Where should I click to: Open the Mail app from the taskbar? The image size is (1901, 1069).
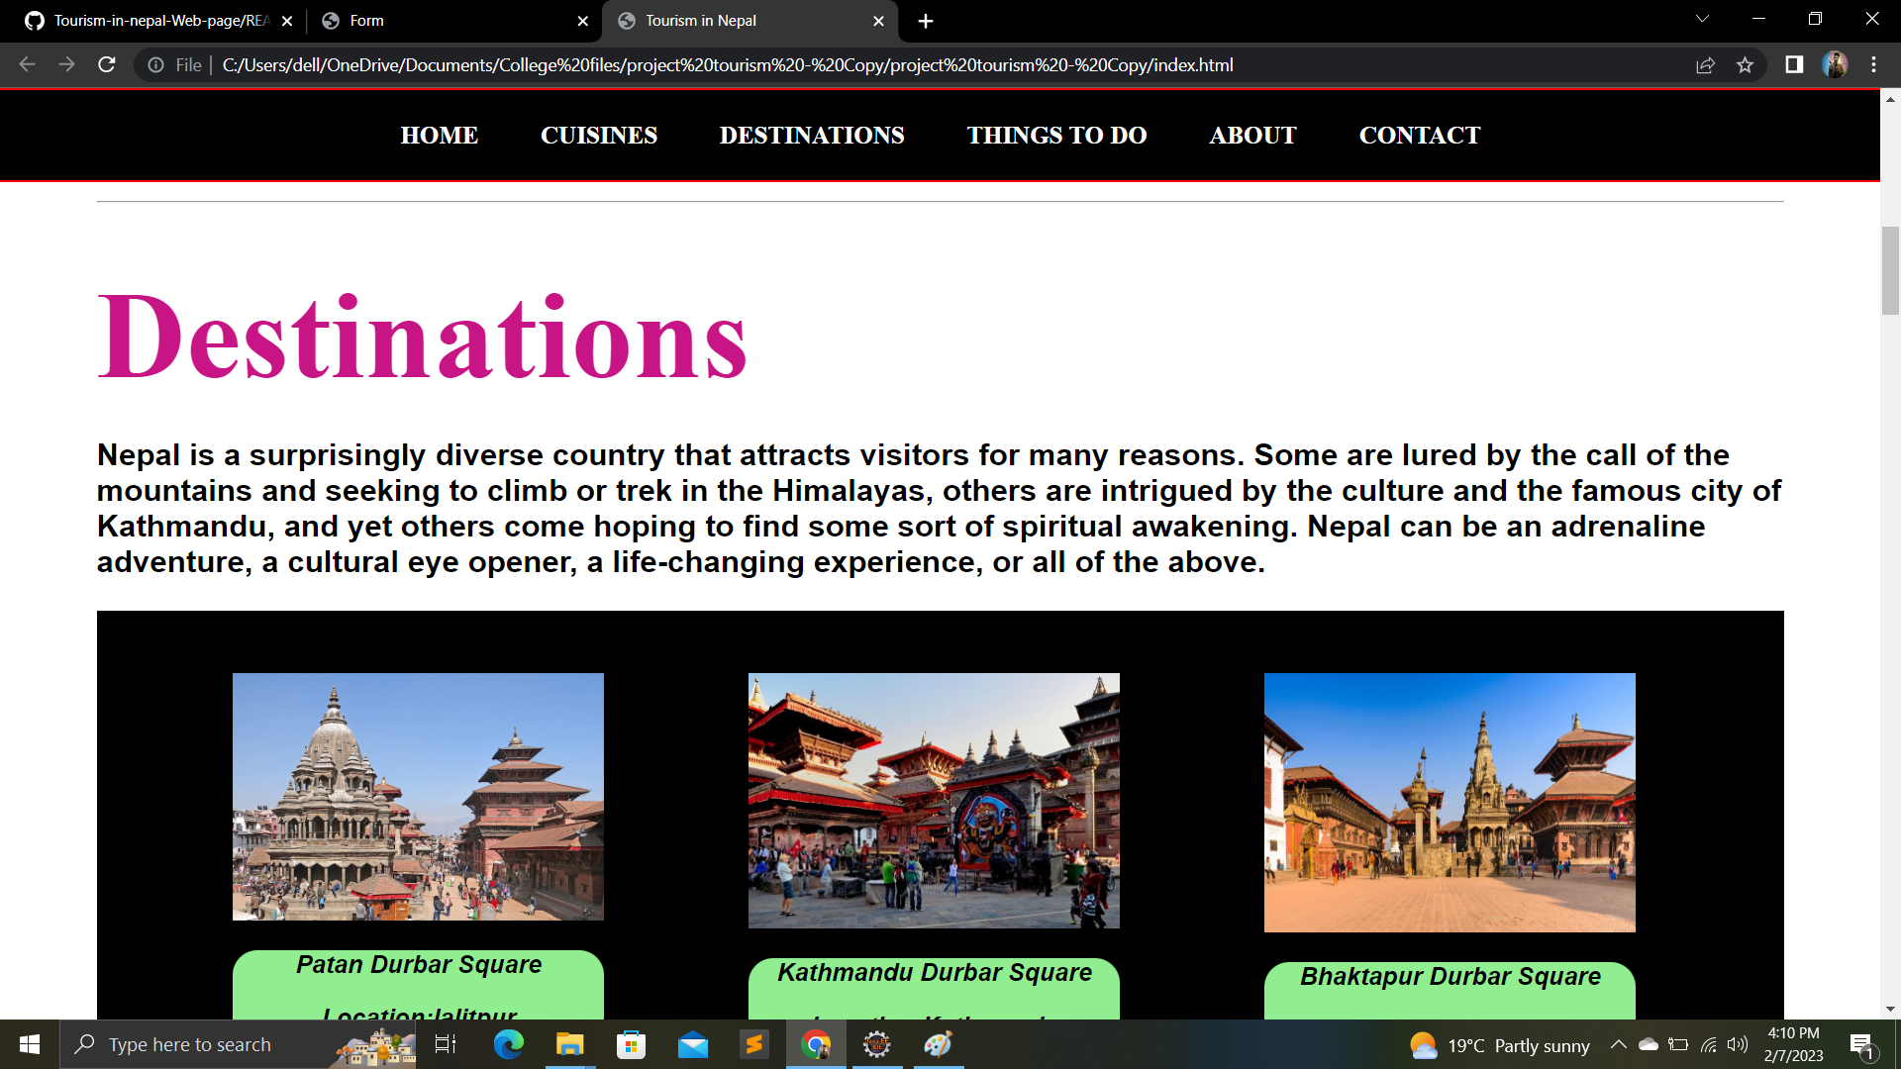click(x=693, y=1044)
